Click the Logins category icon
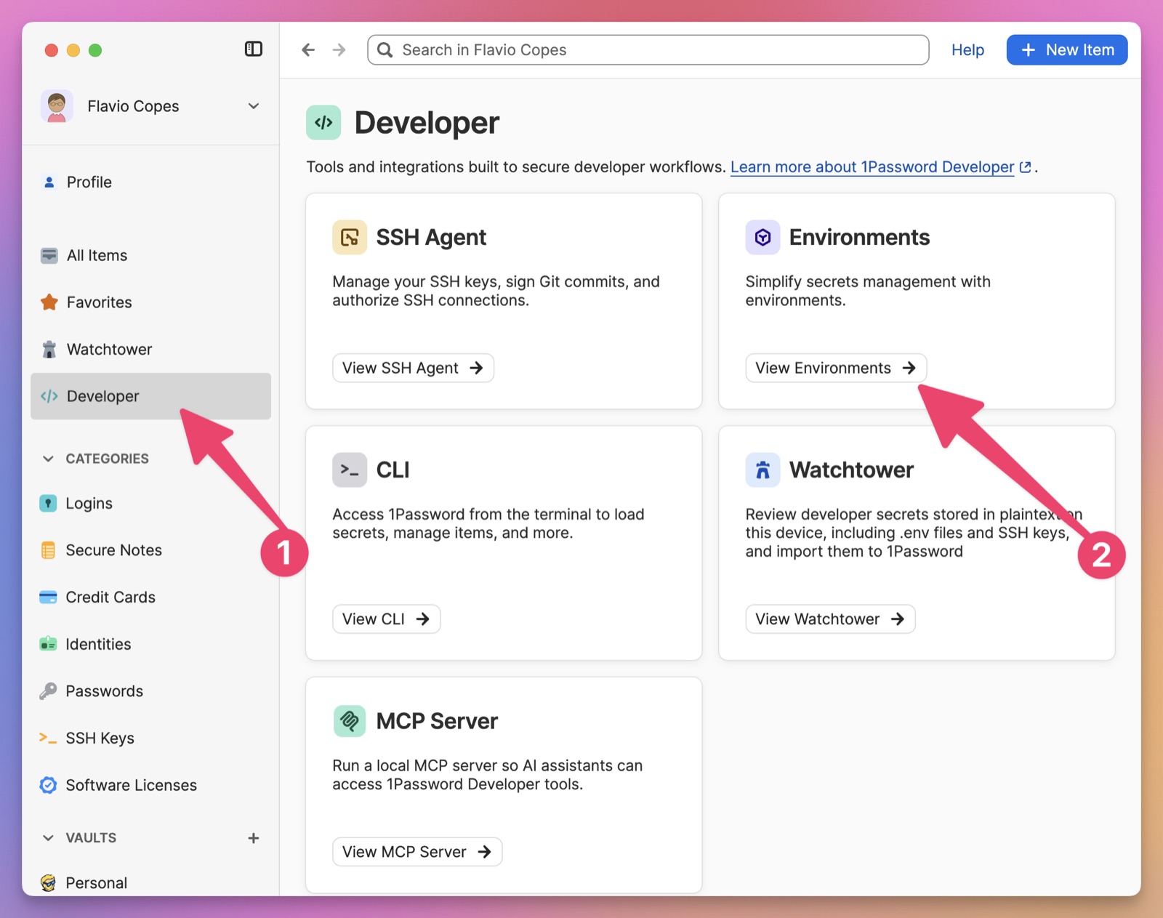Screen dimensions: 1163x918 point(48,503)
